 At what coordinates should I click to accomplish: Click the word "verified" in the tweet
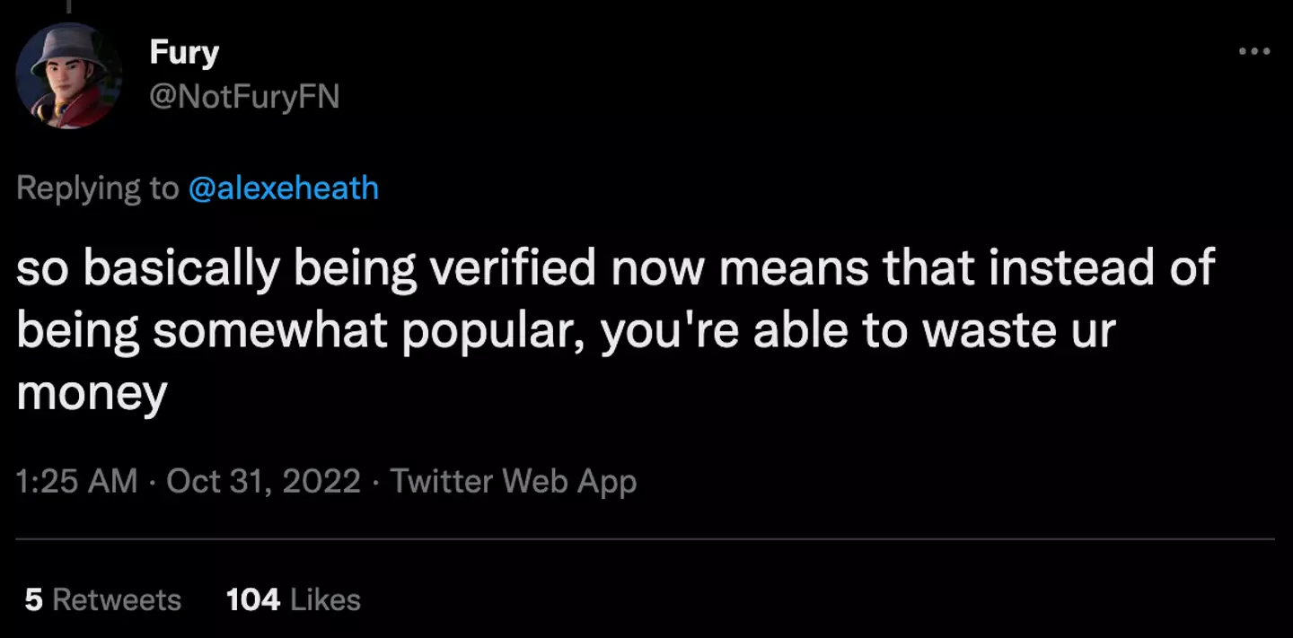(507, 268)
